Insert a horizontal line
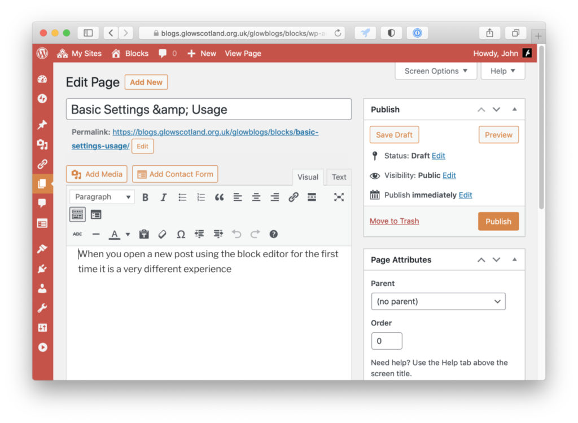The width and height of the screenshot is (578, 423). tap(96, 234)
